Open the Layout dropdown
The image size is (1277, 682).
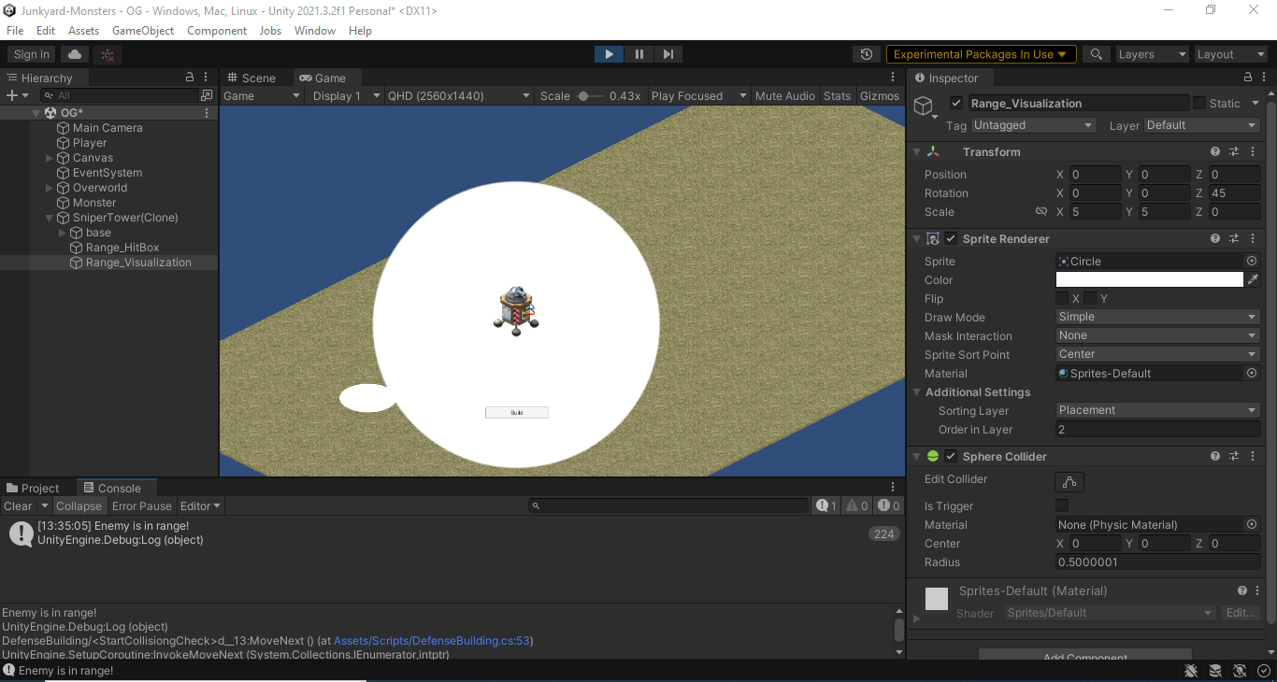pos(1228,54)
